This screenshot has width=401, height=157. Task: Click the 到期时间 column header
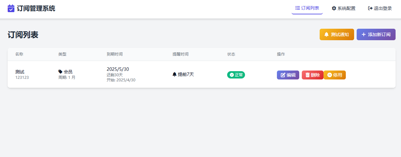(x=115, y=54)
